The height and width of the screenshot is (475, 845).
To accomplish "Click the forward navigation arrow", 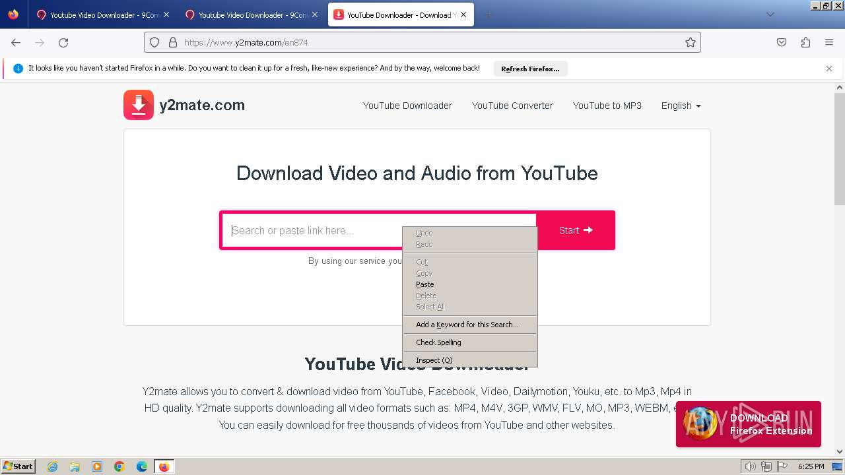I will coord(40,42).
